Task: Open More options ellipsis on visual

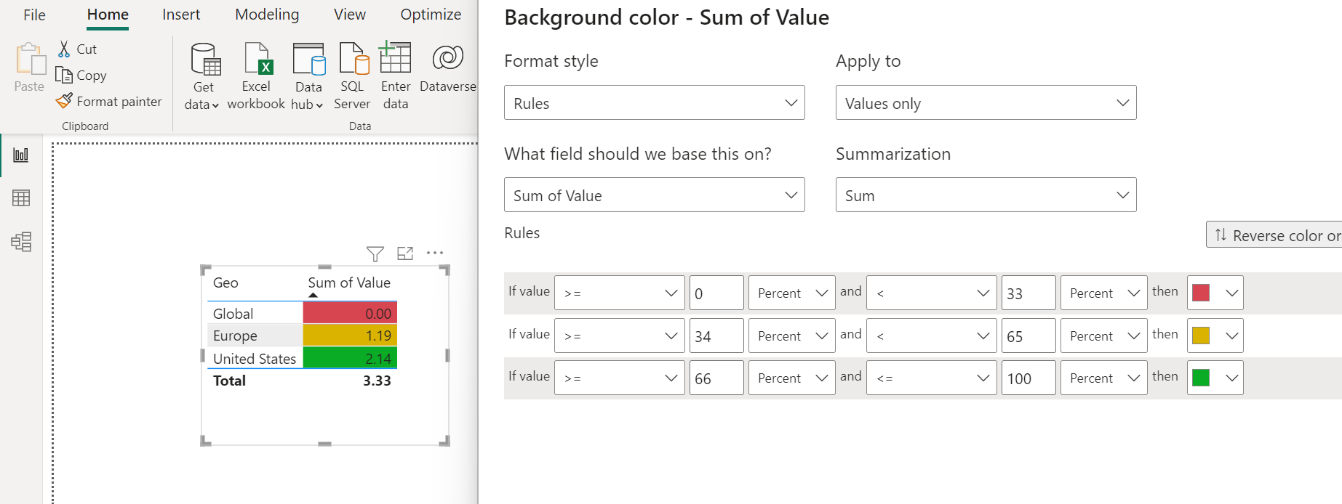Action: [x=435, y=253]
